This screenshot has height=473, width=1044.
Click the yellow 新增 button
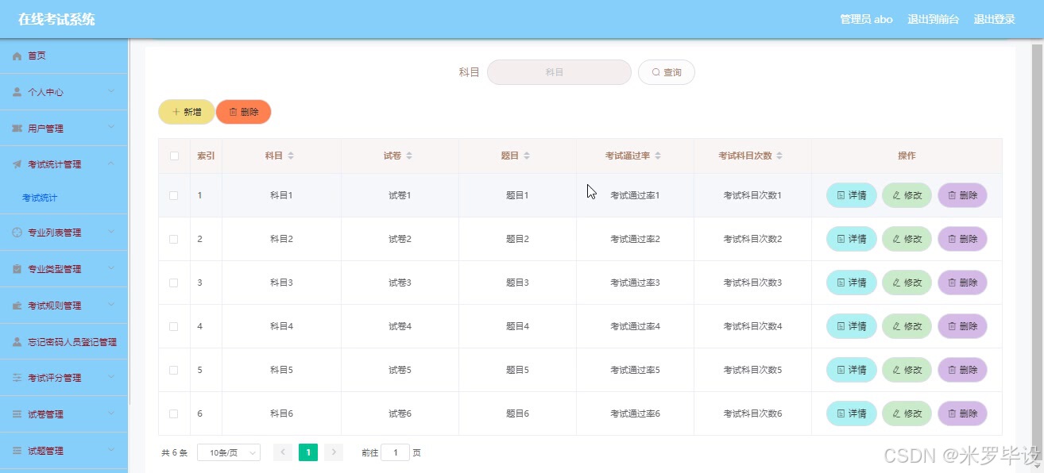click(x=187, y=112)
